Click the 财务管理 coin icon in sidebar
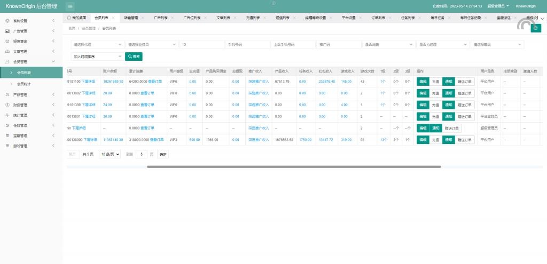 point(7,105)
